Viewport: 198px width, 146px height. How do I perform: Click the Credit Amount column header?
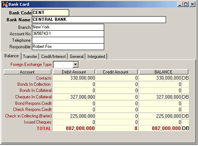tap(117, 72)
